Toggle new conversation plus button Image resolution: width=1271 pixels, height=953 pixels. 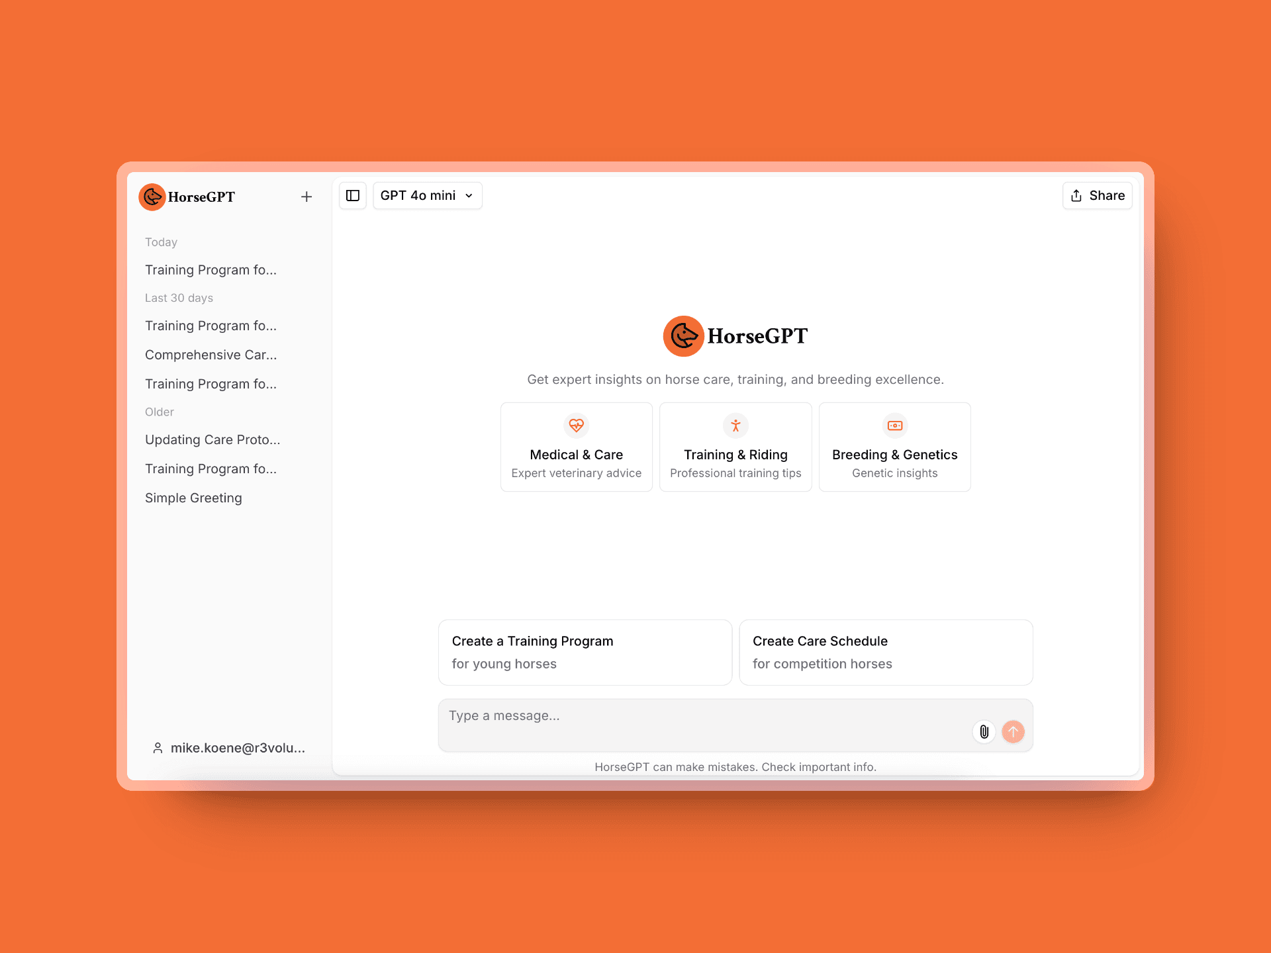pyautogui.click(x=306, y=196)
